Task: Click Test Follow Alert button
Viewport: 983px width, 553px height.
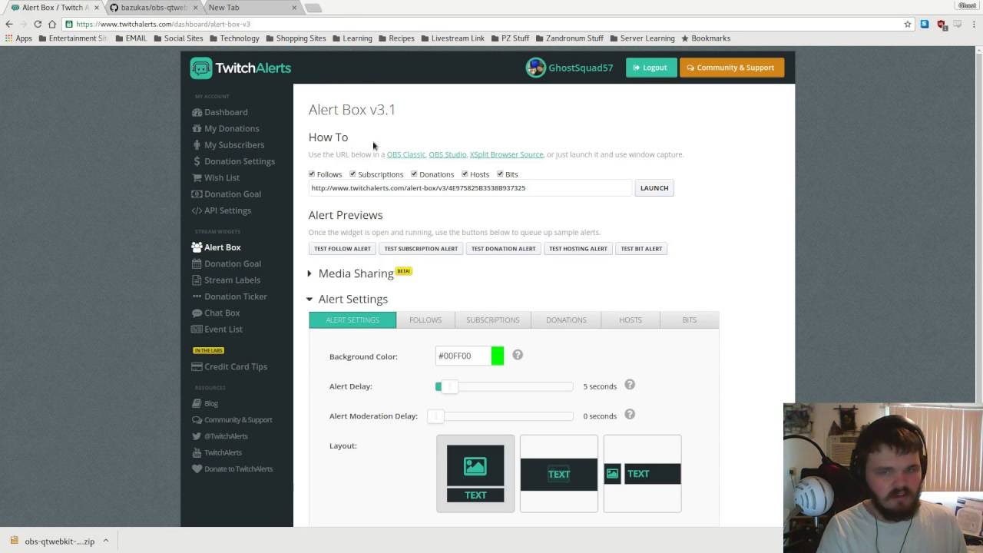Action: click(x=343, y=249)
